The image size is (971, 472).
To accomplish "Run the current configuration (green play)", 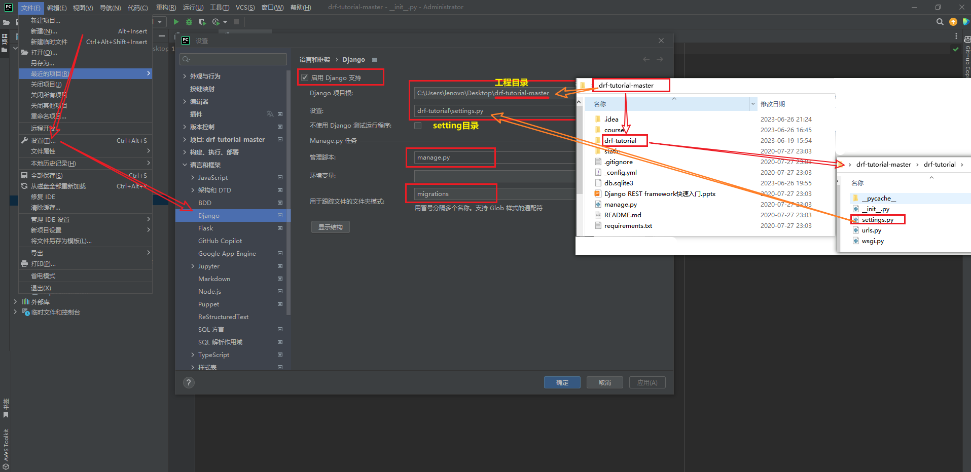I will [x=176, y=22].
